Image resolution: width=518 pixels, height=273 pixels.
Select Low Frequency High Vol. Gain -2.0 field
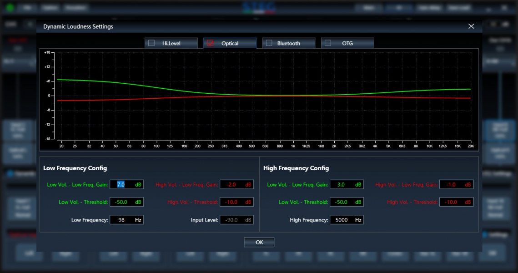pyautogui.click(x=236, y=184)
